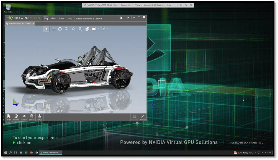The image size is (278, 160).
Task: Open the Recycle Bin desktop icon
Action: click(x=8, y=9)
